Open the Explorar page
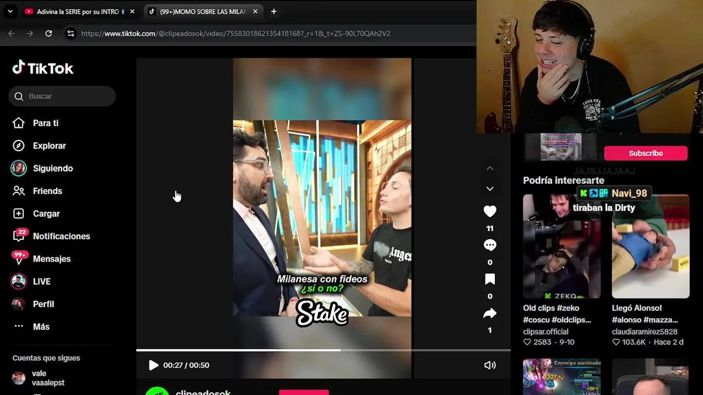 click(49, 145)
